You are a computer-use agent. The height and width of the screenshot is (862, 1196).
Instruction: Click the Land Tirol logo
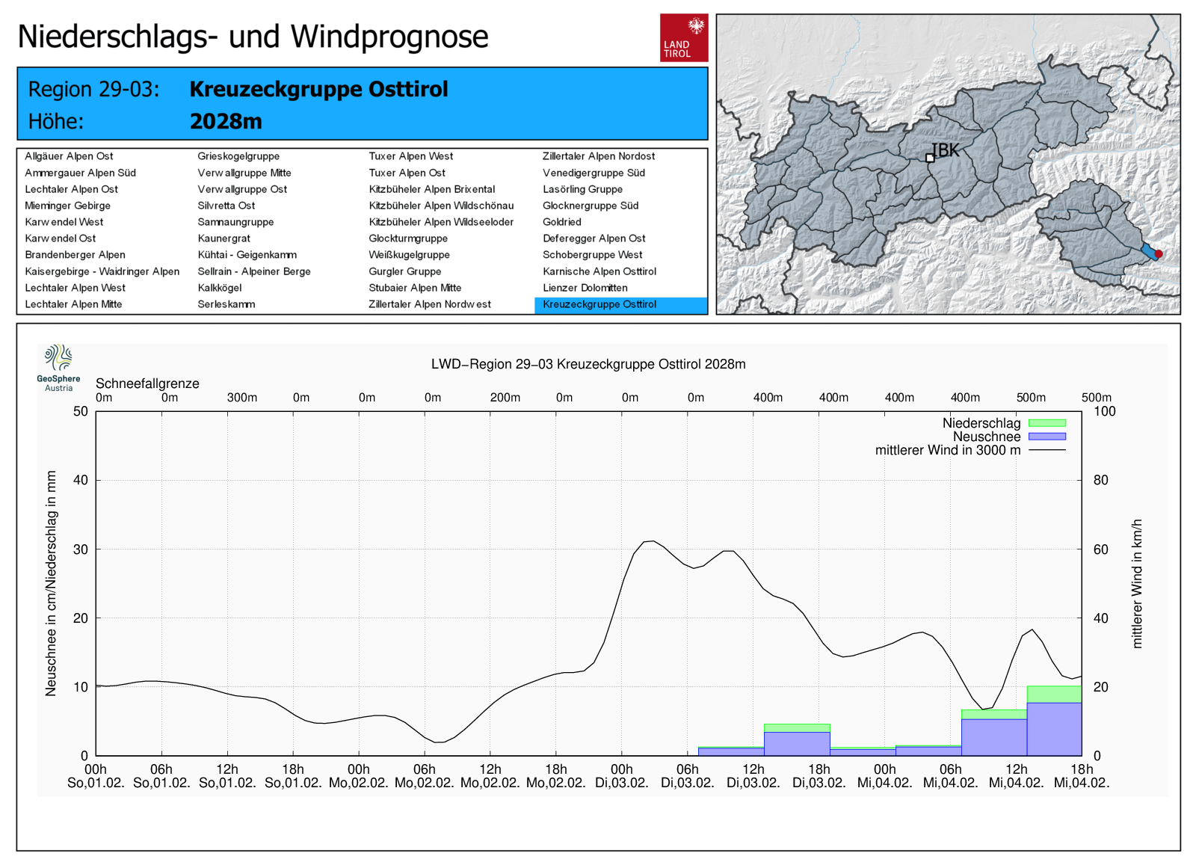[x=683, y=37]
